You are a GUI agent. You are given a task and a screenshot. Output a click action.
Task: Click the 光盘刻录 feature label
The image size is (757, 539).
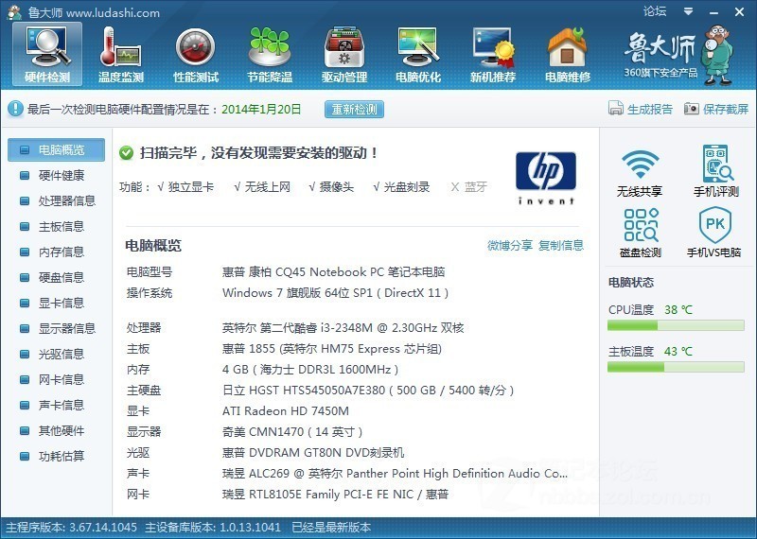[x=407, y=186]
